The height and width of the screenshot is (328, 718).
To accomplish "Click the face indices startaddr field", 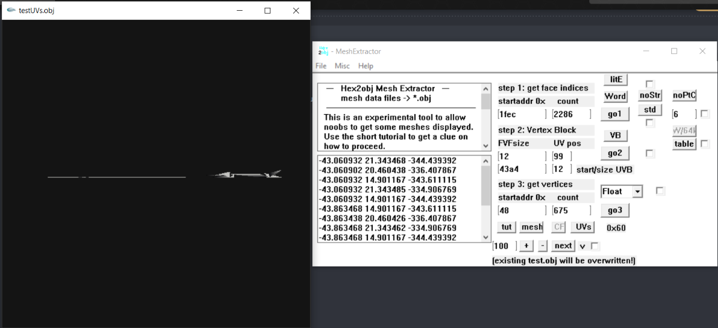I will (x=522, y=114).
